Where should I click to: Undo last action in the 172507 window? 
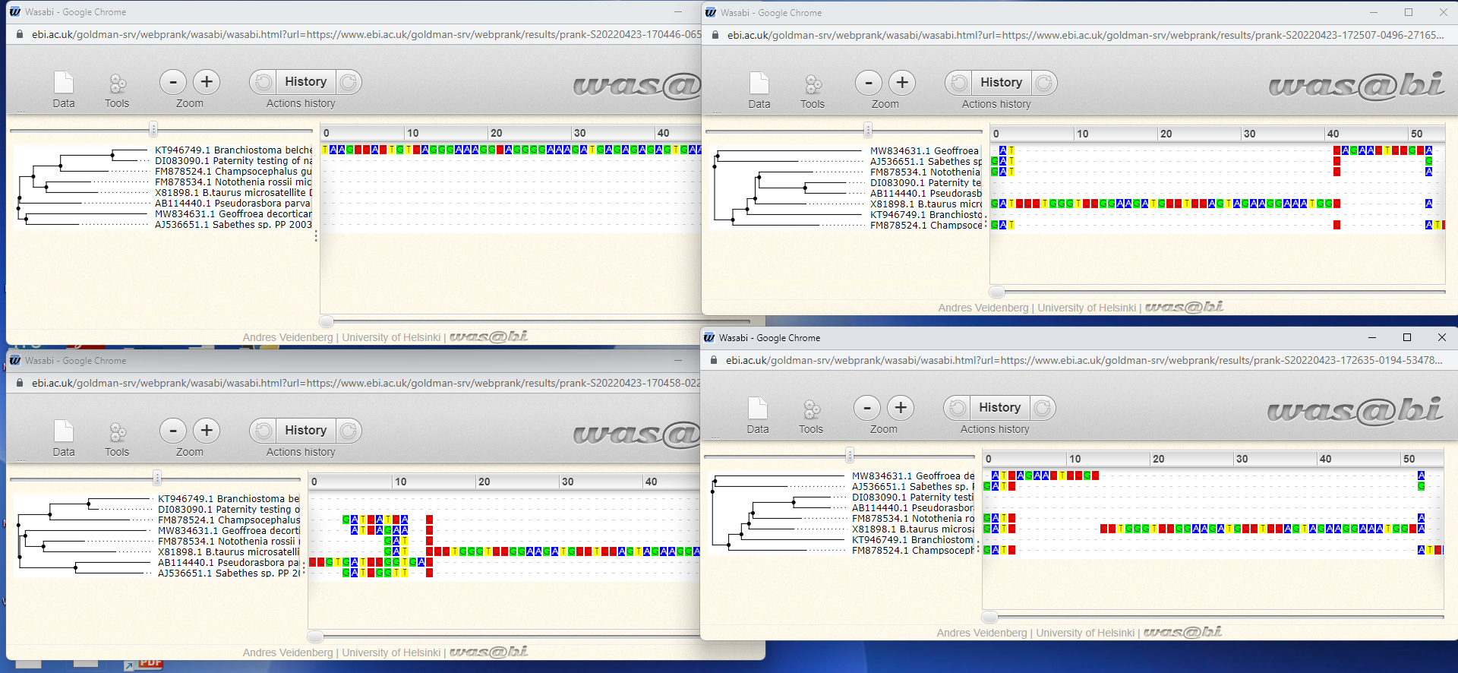coord(958,83)
